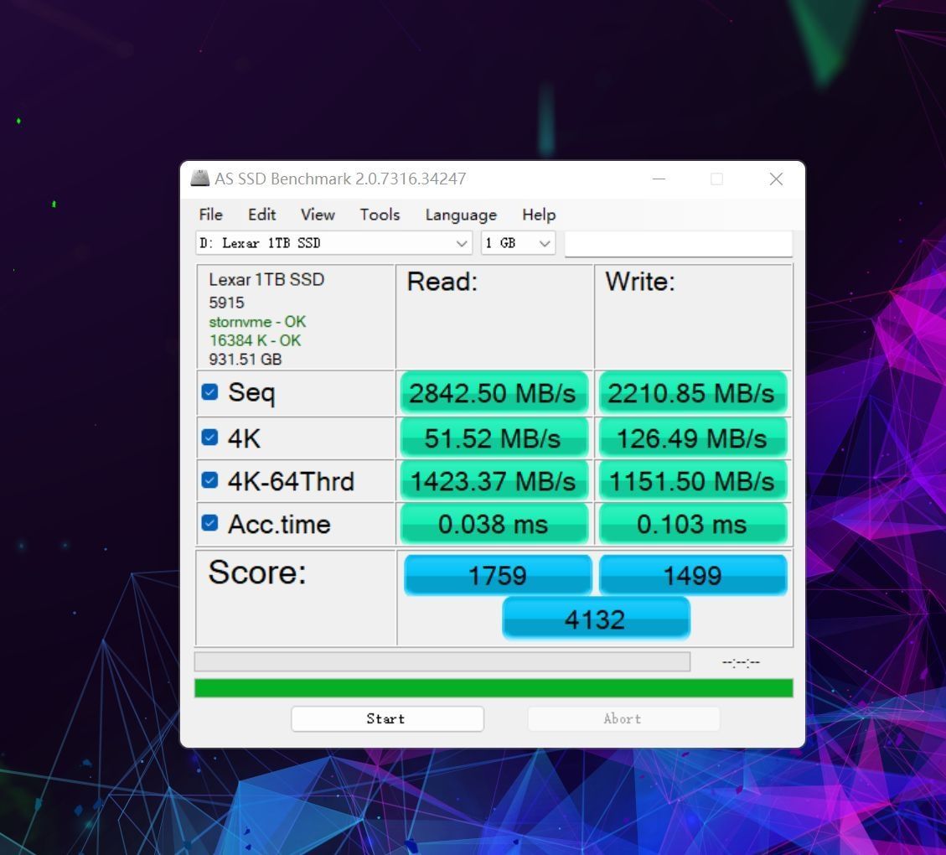Screen dimensions: 946x855
Task: Open the 1 GB test size dropdown
Action: (x=545, y=243)
